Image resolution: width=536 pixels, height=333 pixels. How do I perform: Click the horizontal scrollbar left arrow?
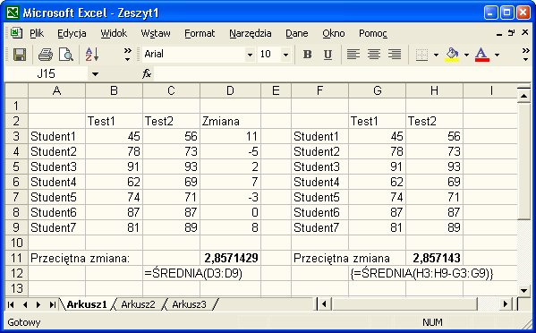tap(324, 304)
